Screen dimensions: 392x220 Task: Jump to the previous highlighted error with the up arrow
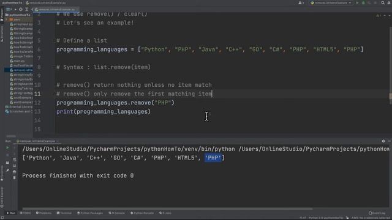point(385,15)
